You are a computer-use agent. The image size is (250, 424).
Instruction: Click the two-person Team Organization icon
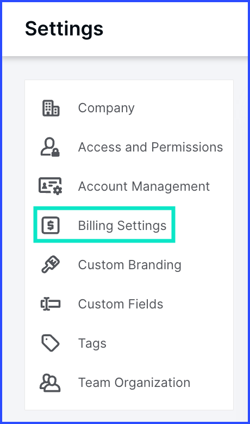click(50, 383)
